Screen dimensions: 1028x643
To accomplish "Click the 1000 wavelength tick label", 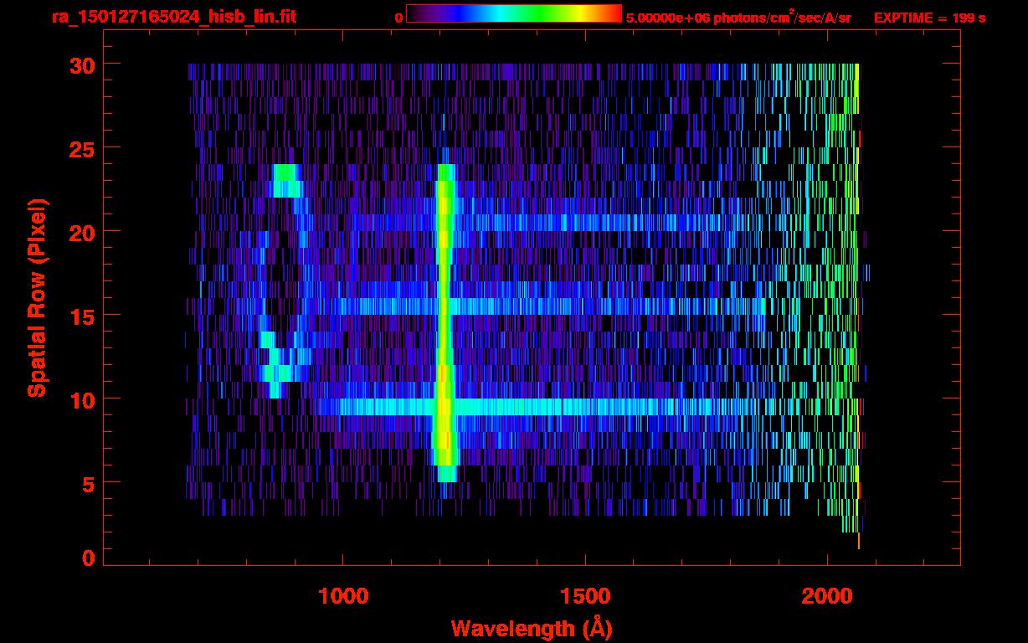I will click(343, 596).
